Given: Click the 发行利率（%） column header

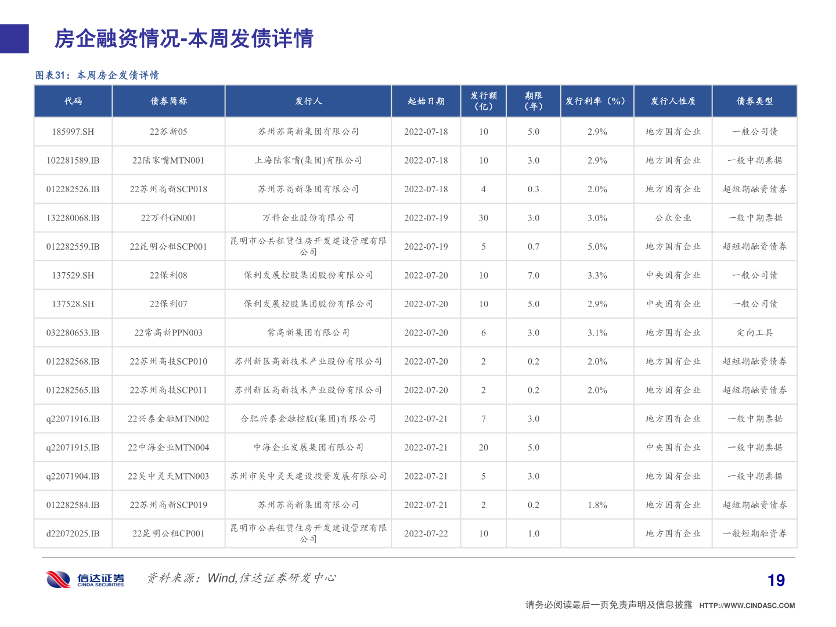Looking at the screenshot, I should (596, 100).
